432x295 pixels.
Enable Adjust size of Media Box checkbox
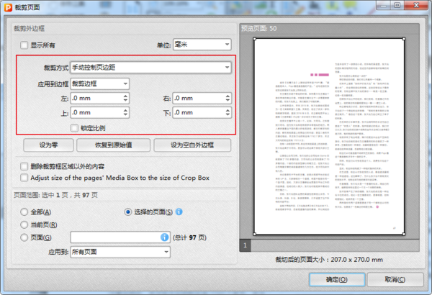click(x=24, y=178)
